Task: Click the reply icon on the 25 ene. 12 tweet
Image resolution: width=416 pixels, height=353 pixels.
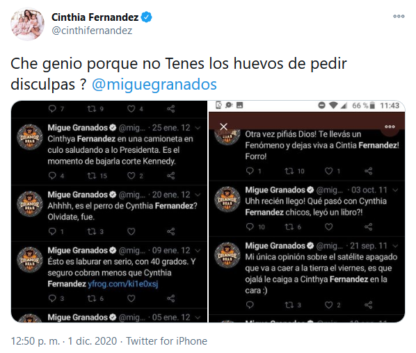Action: pyautogui.click(x=52, y=175)
